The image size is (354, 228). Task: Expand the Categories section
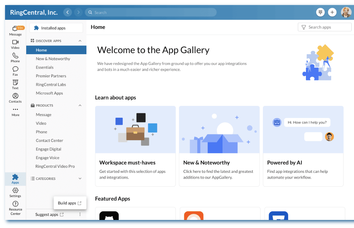[x=80, y=179]
